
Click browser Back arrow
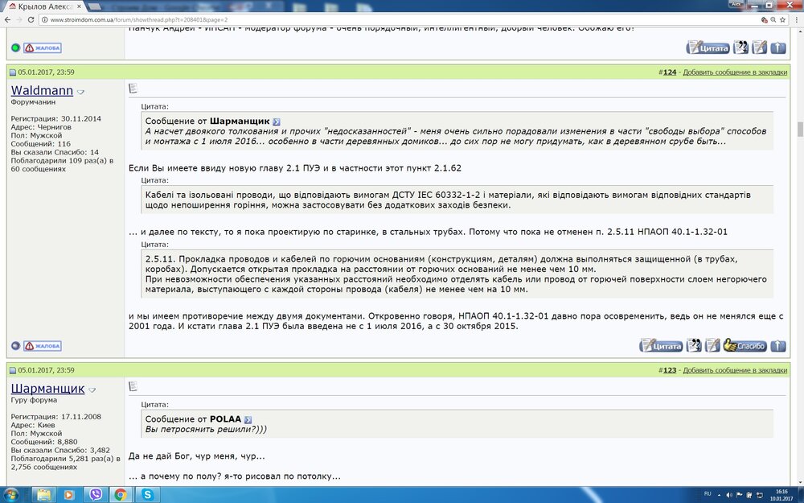click(x=7, y=19)
